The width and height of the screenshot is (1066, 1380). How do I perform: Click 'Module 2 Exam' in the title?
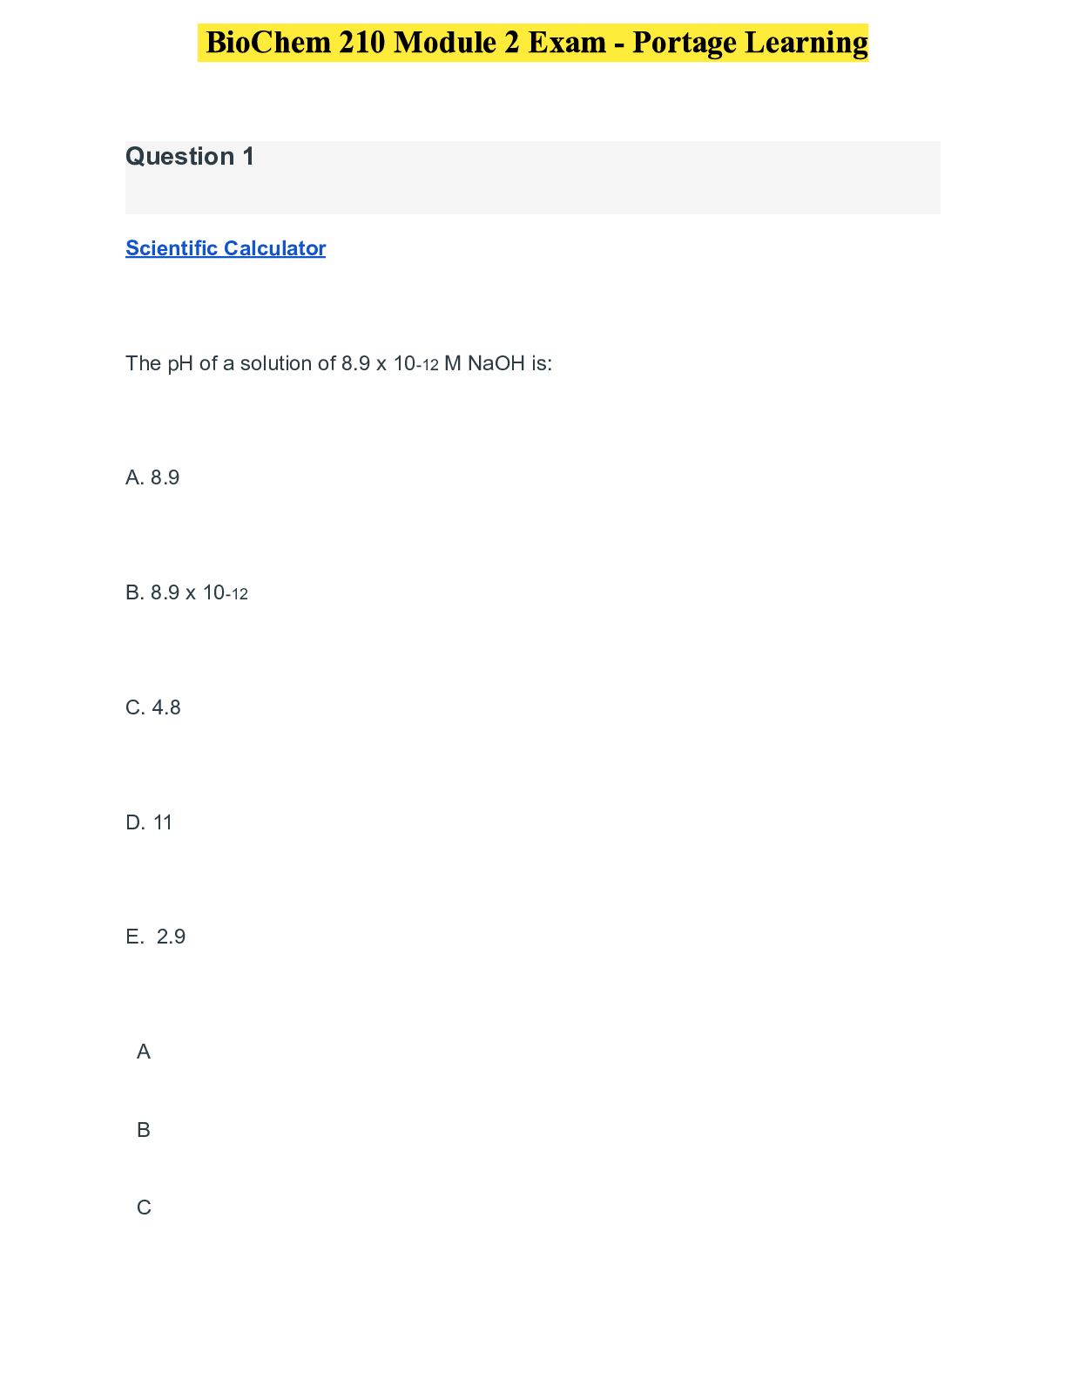[x=500, y=43]
